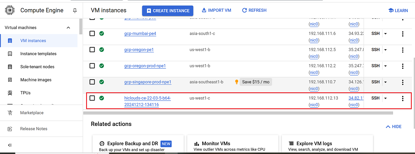
Task: Collapse the Virtual machines section
Action: click(68, 28)
